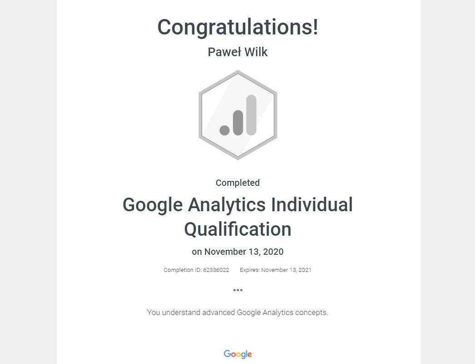Click the "Google Analytics Individual" title line
Image resolution: width=475 pixels, height=364 pixels.
pyautogui.click(x=237, y=205)
